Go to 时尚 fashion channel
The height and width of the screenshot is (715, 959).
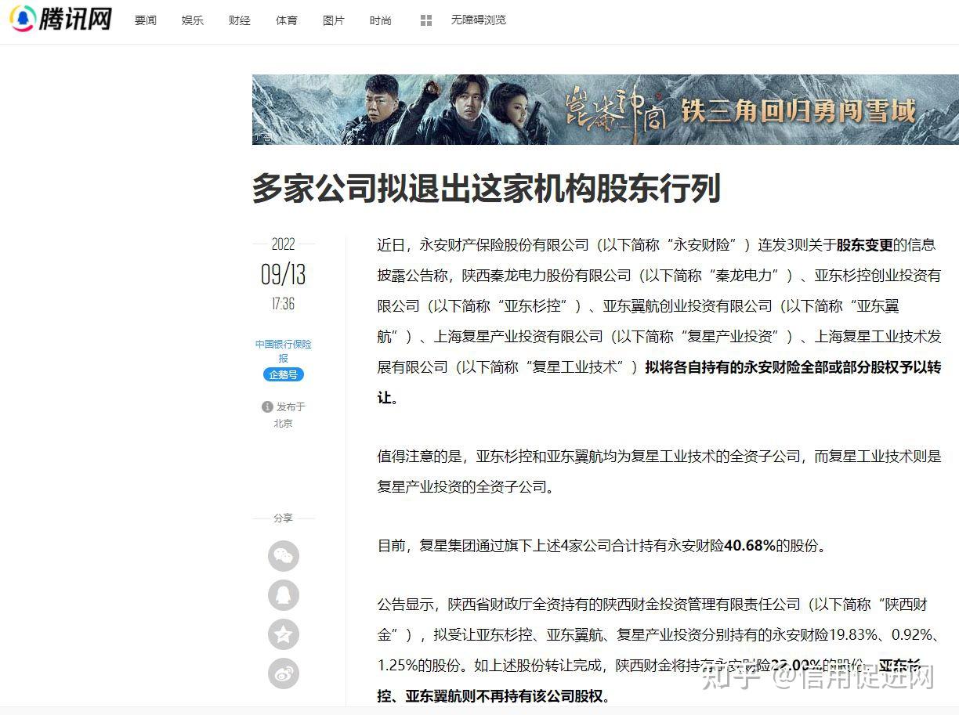pyautogui.click(x=381, y=20)
